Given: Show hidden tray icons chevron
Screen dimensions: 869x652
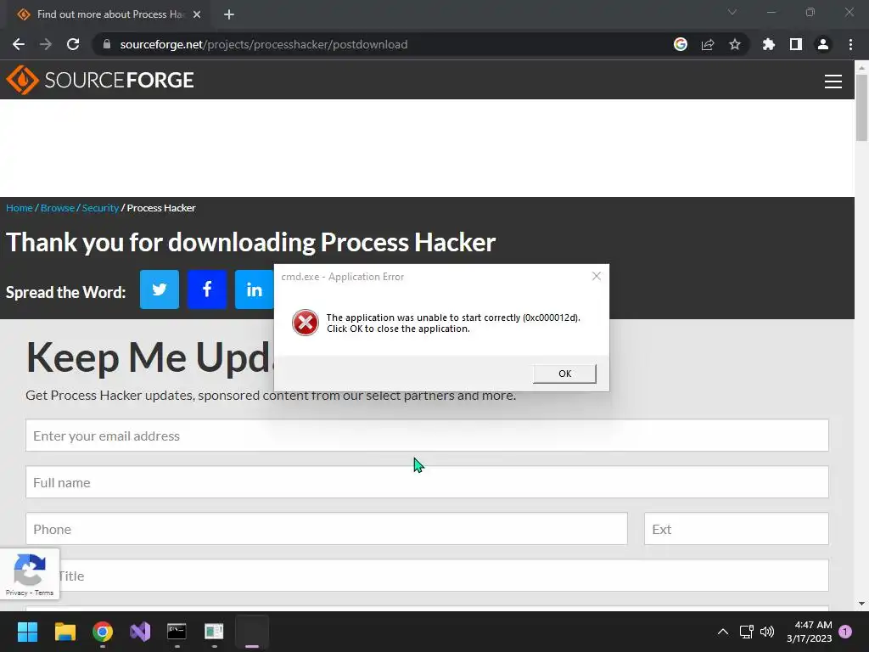Looking at the screenshot, I should tap(723, 632).
